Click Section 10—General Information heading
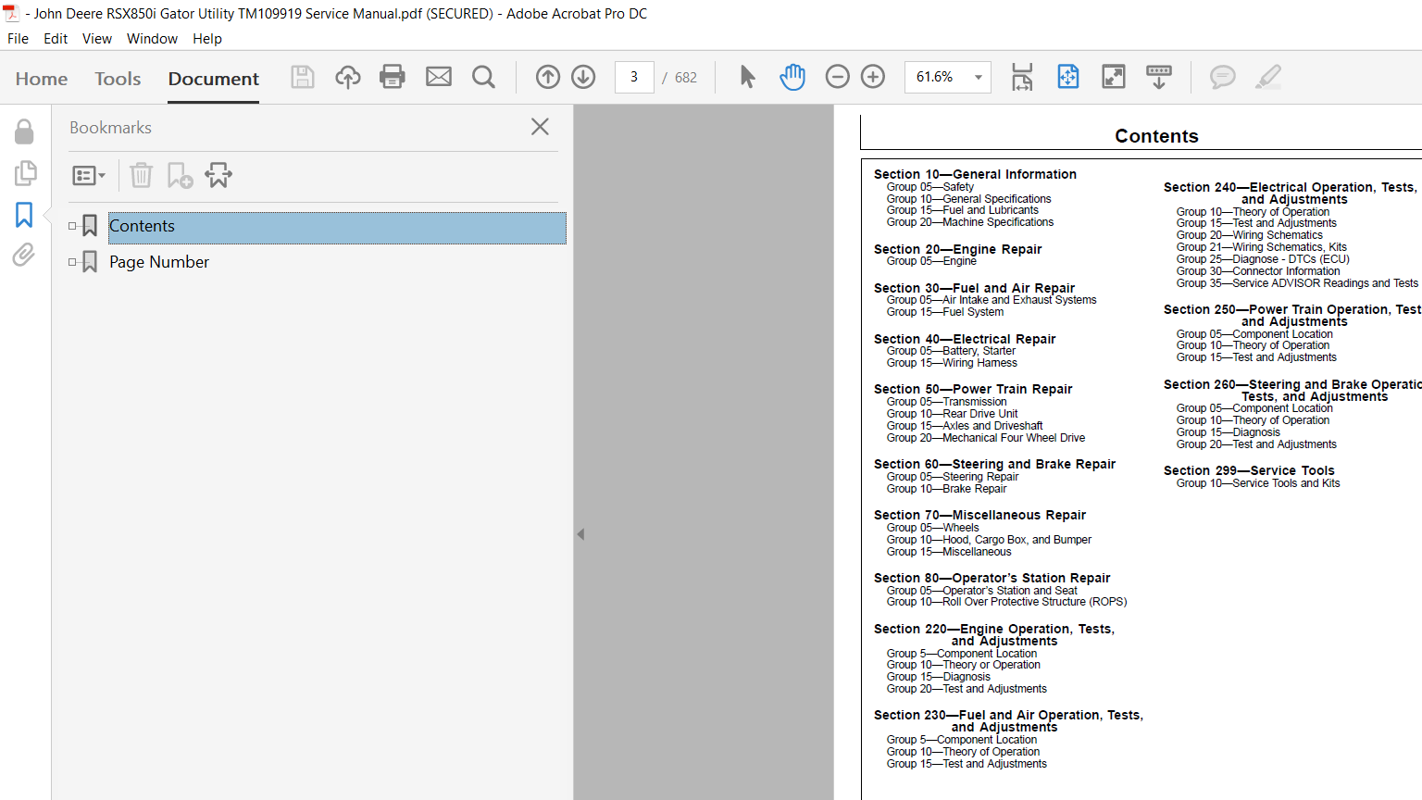 (x=975, y=174)
